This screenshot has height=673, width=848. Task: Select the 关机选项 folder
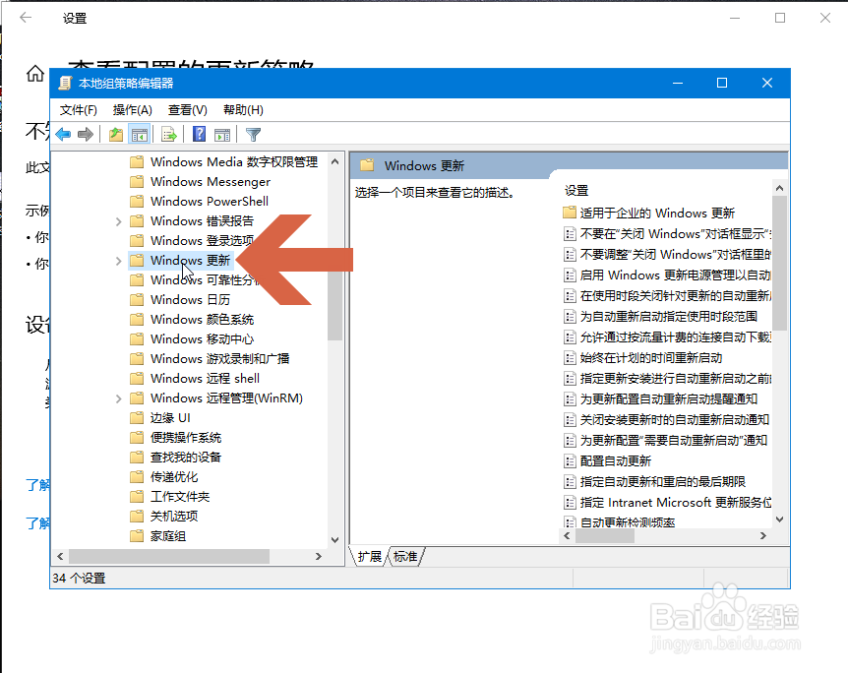point(173,517)
